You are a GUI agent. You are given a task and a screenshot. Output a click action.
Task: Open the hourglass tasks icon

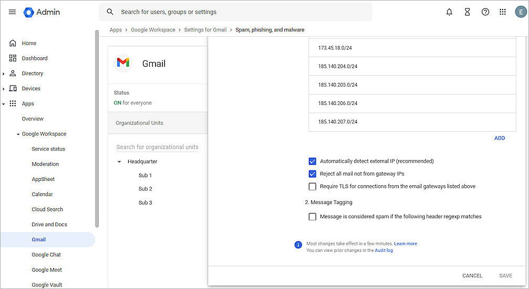click(x=467, y=12)
